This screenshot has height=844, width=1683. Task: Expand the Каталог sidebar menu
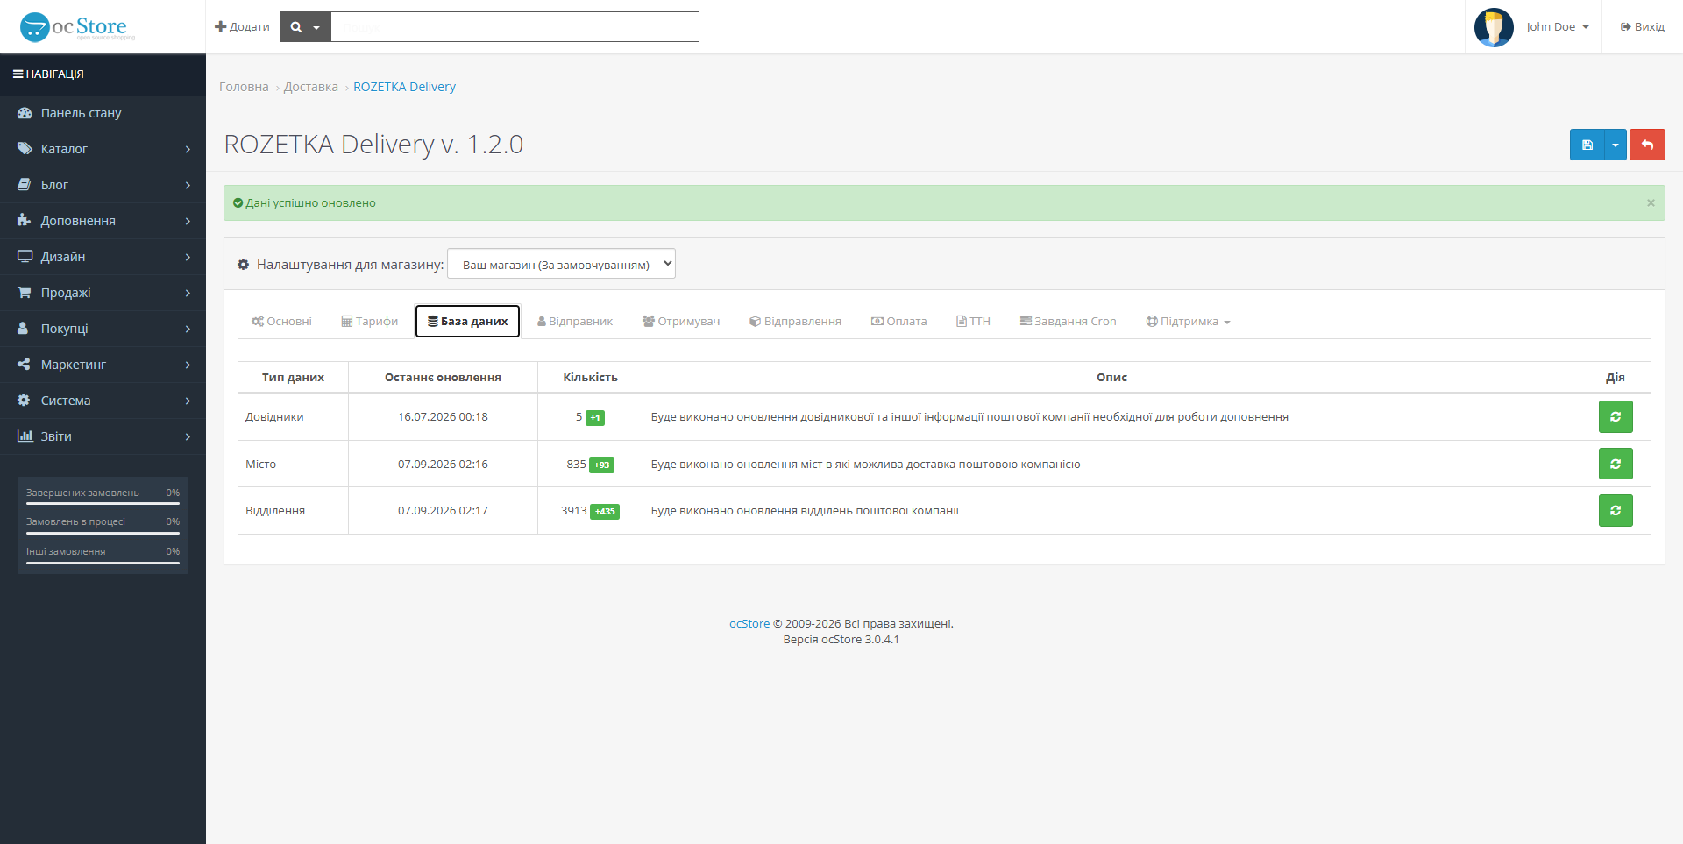pyautogui.click(x=103, y=149)
